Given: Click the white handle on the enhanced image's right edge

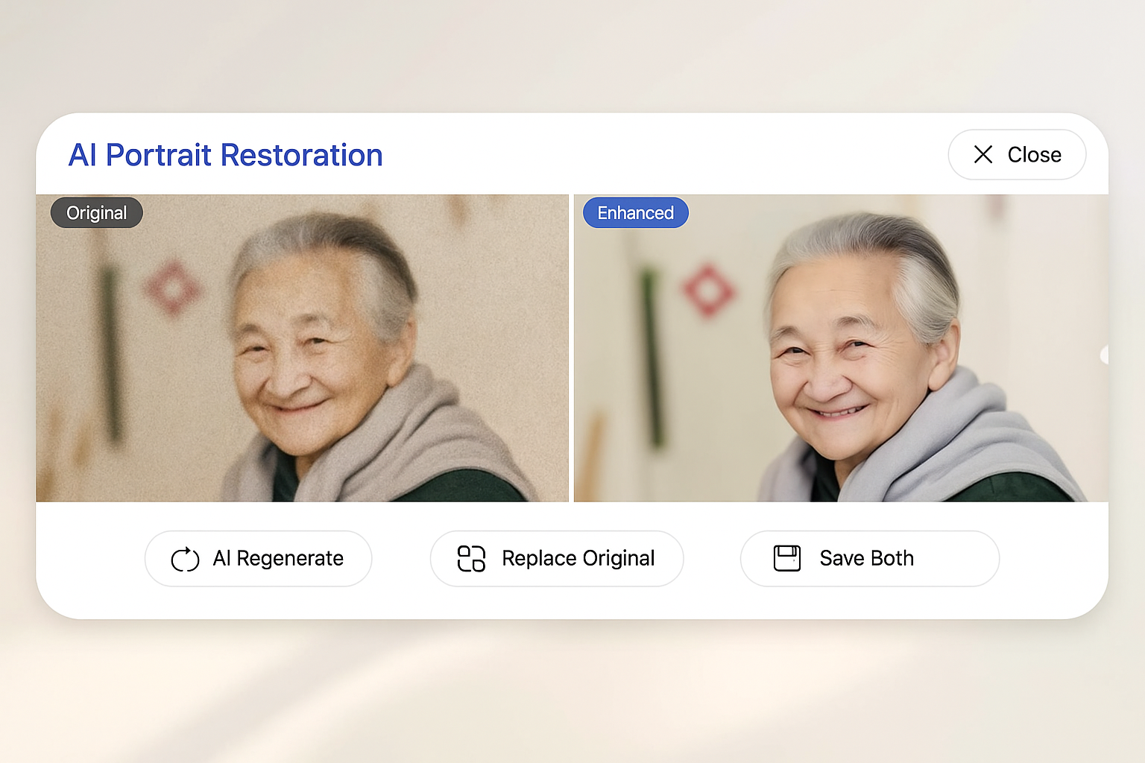Looking at the screenshot, I should click(x=1105, y=355).
